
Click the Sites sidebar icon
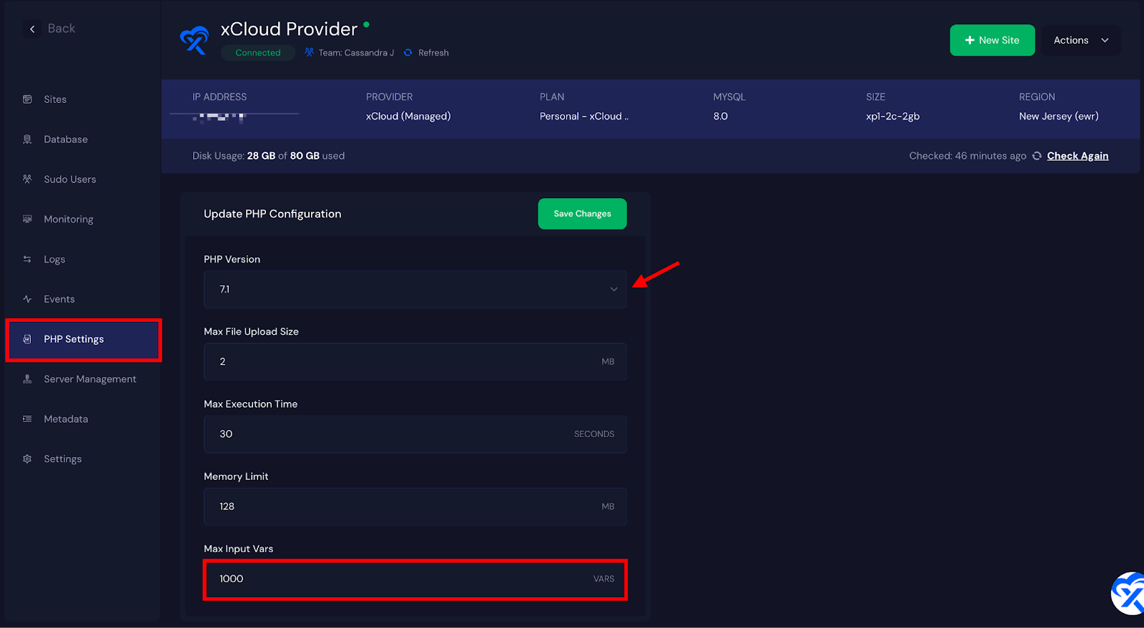click(27, 99)
